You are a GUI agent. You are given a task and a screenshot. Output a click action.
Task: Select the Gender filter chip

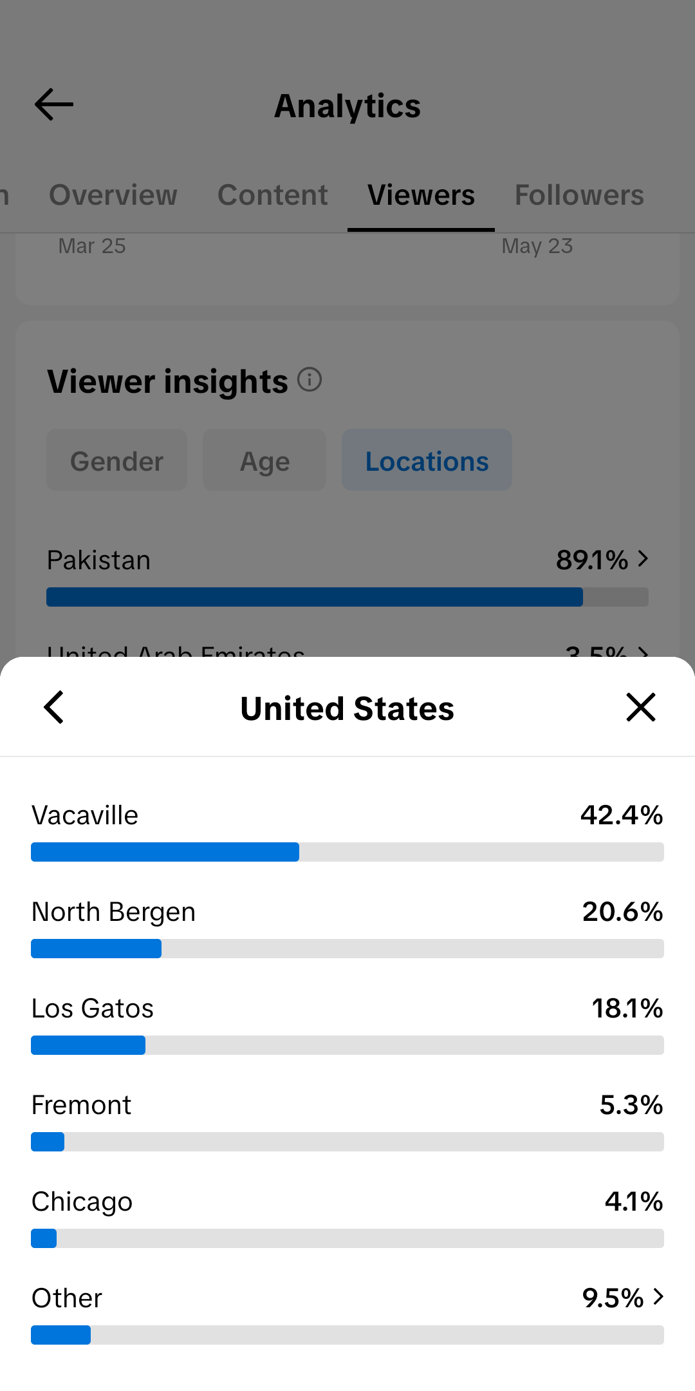(x=116, y=460)
